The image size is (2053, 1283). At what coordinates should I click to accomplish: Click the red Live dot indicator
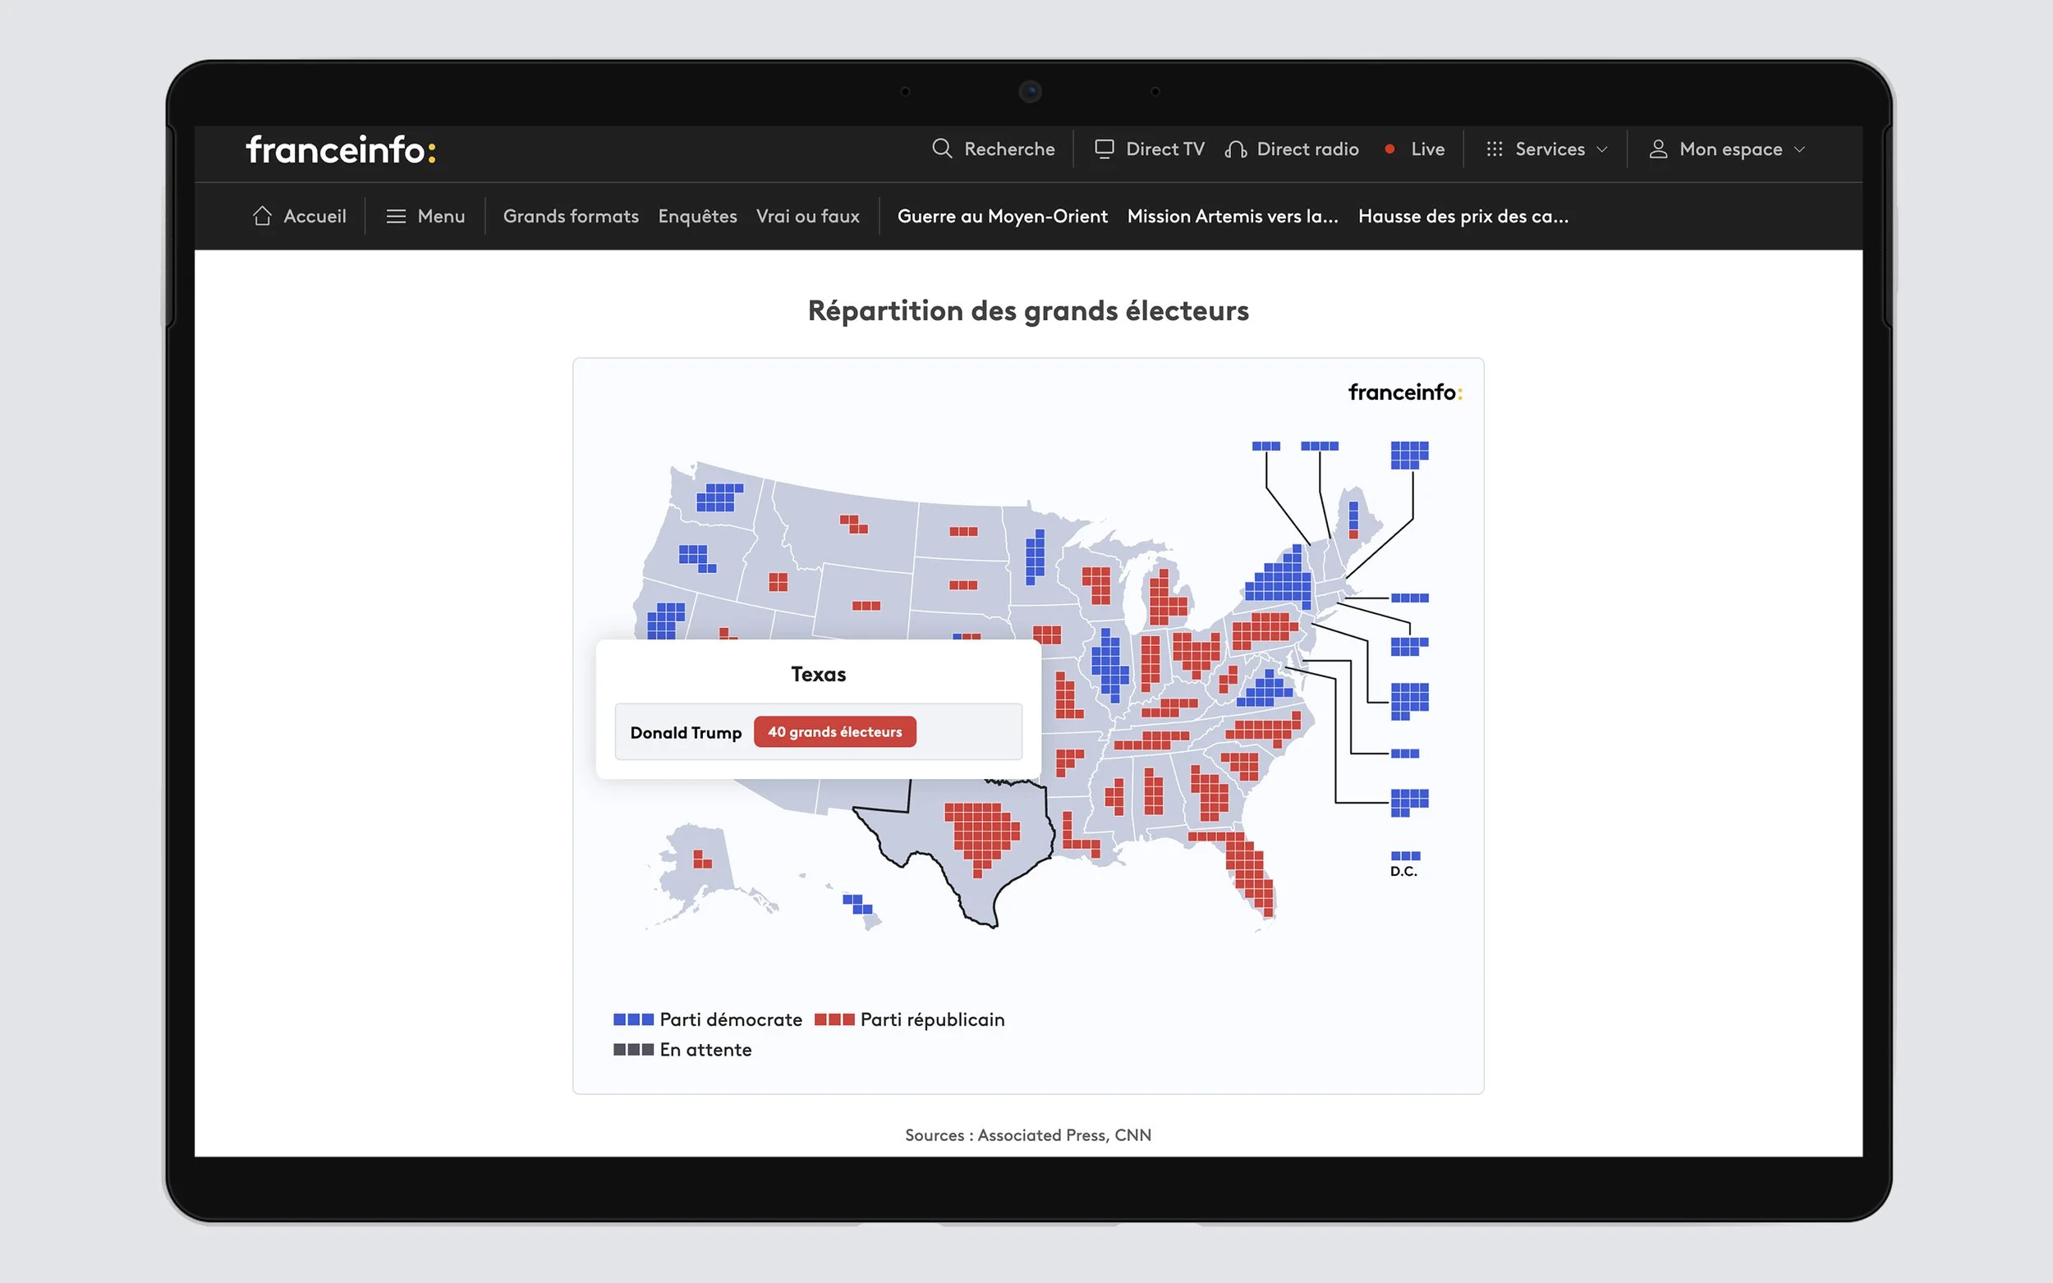pyautogui.click(x=1389, y=149)
